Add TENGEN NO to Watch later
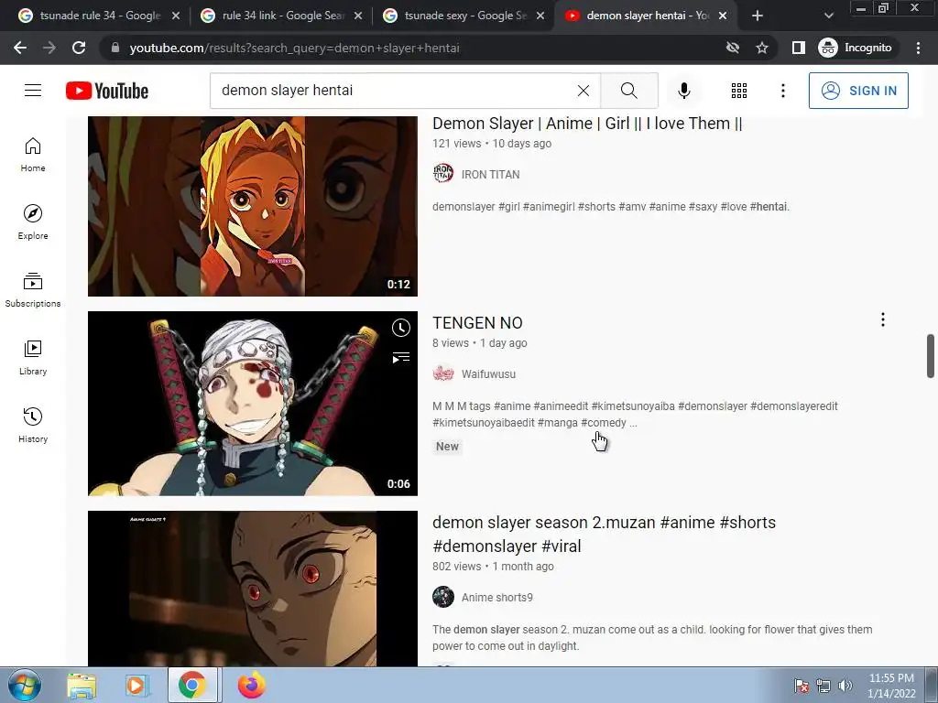938x703 pixels. point(401,328)
